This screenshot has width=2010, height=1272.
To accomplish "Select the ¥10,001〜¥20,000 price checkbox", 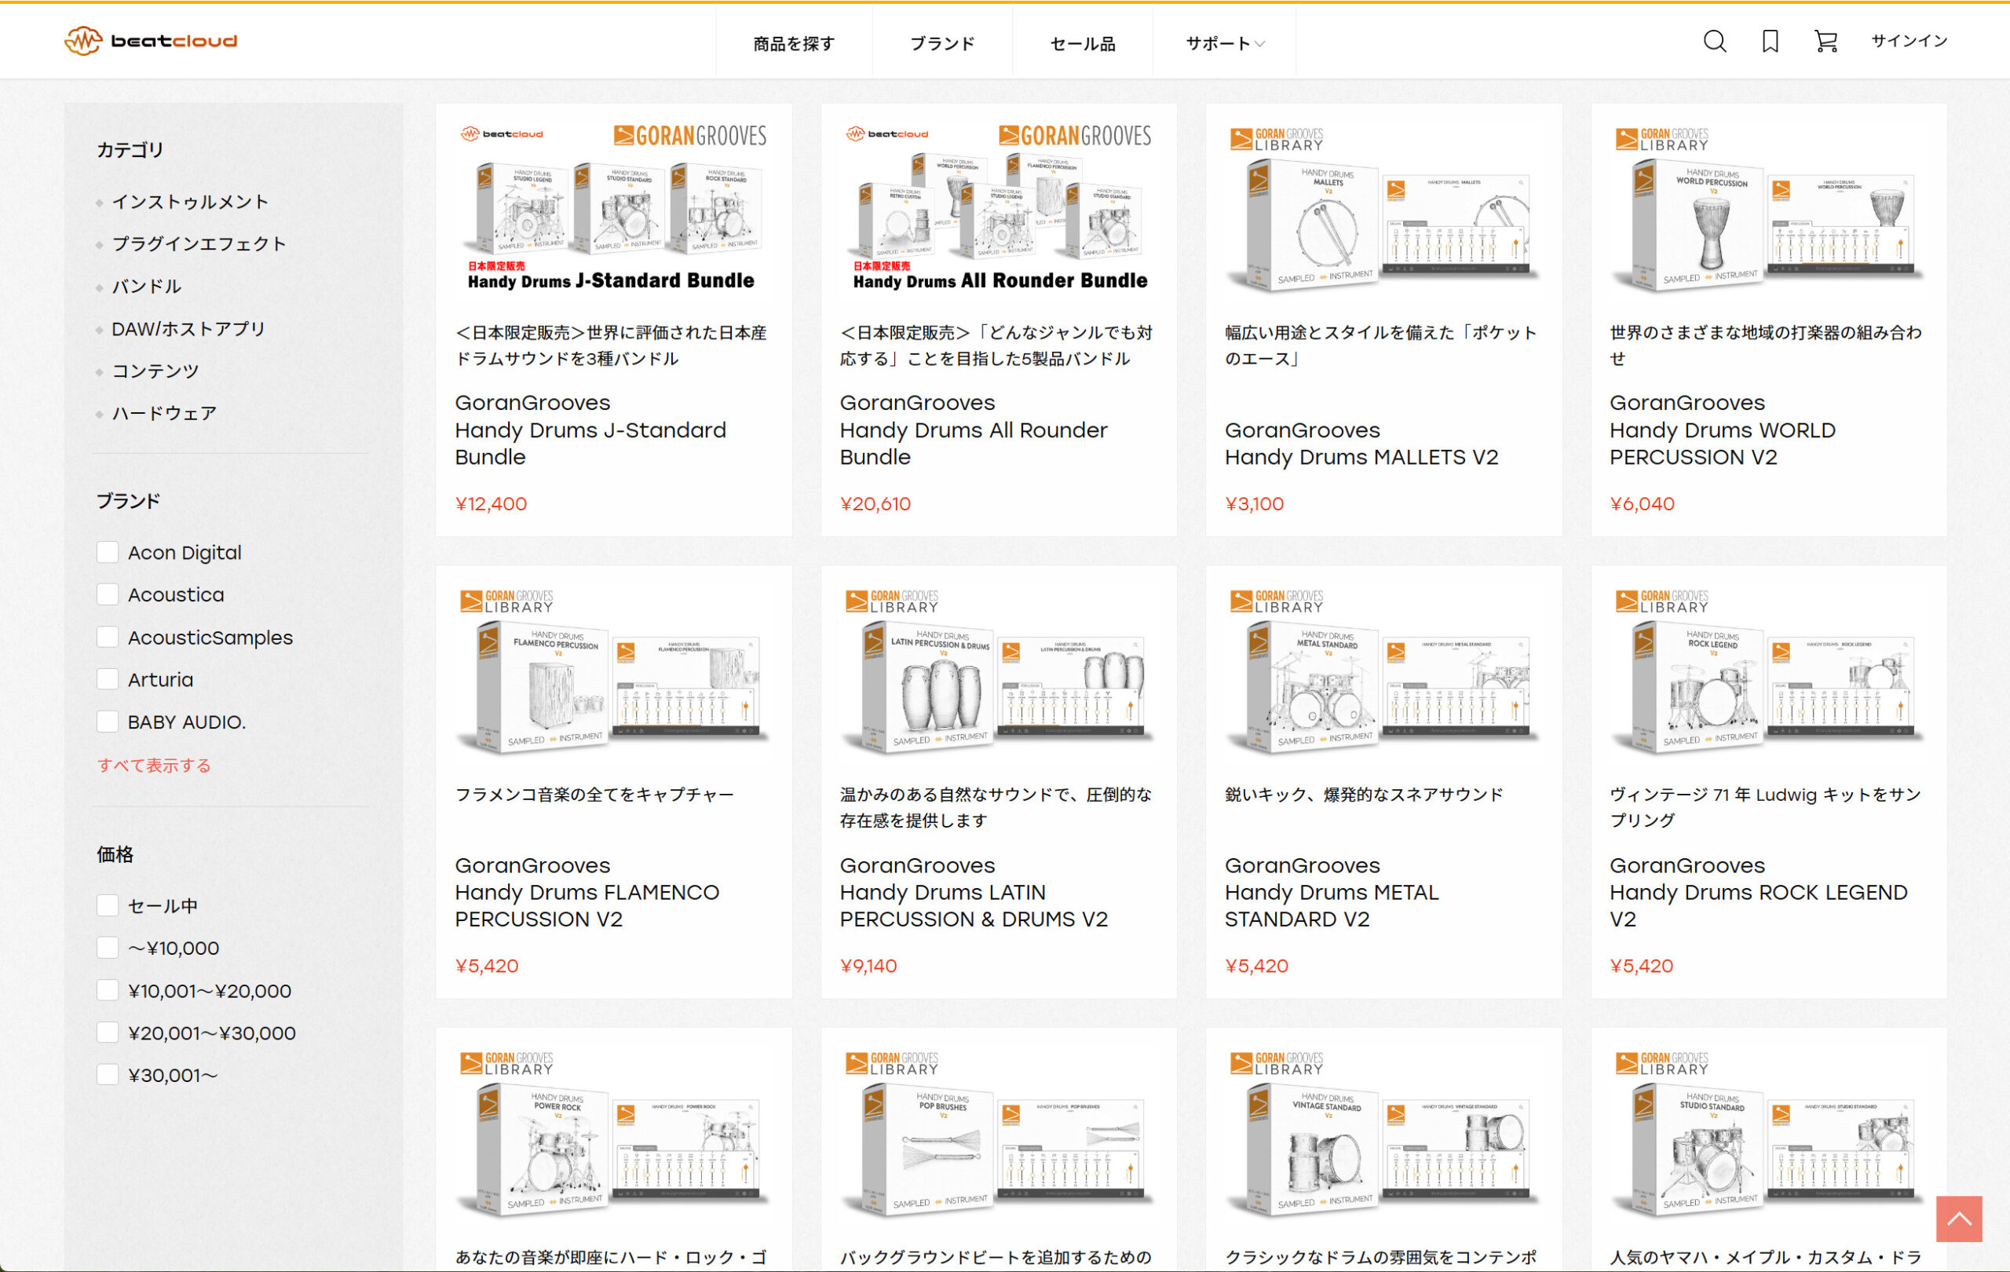I will (108, 991).
